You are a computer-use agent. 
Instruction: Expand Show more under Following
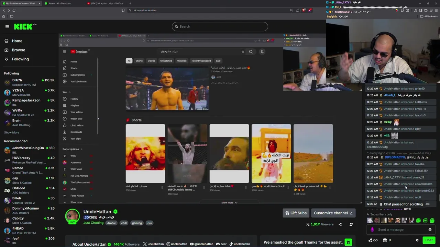(12, 132)
